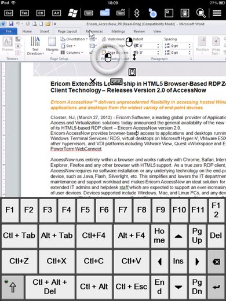The width and height of the screenshot is (226, 301).
Task: Switch to the Home ribbon tab
Action: point(27,31)
